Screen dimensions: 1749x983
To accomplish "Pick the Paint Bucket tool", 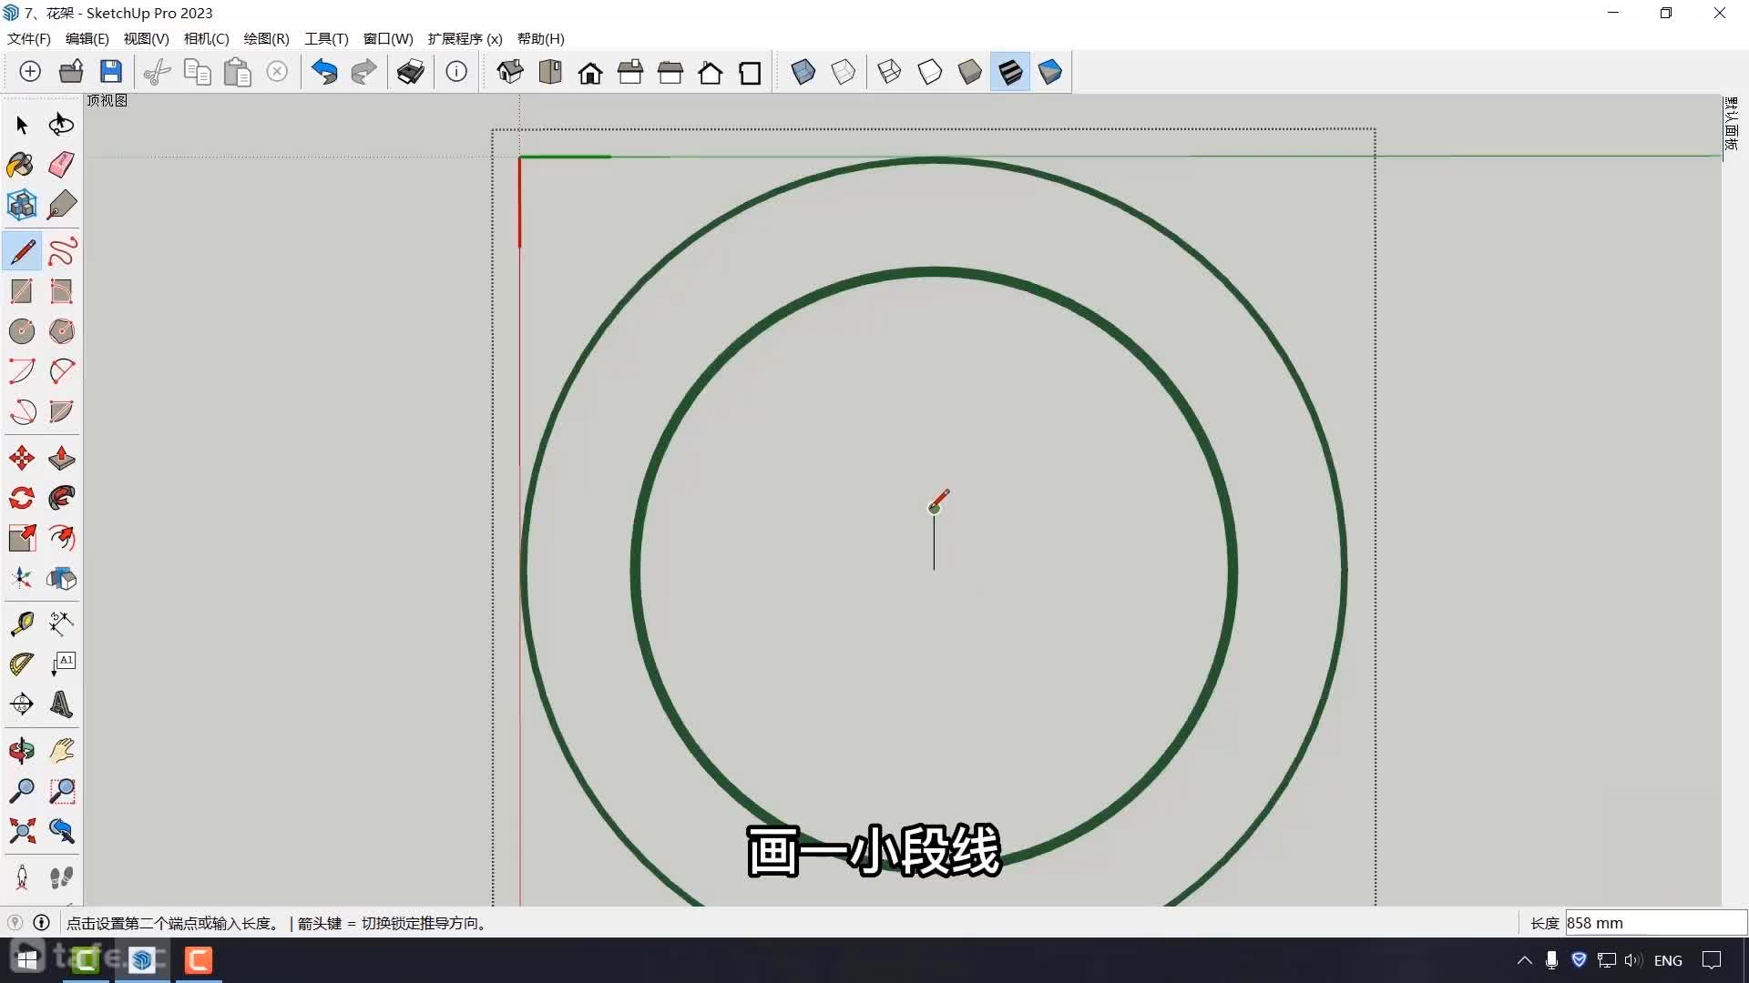I will 22,165.
